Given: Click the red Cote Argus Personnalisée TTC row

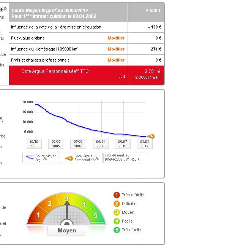Looking at the screenshot, I should click(68, 74).
